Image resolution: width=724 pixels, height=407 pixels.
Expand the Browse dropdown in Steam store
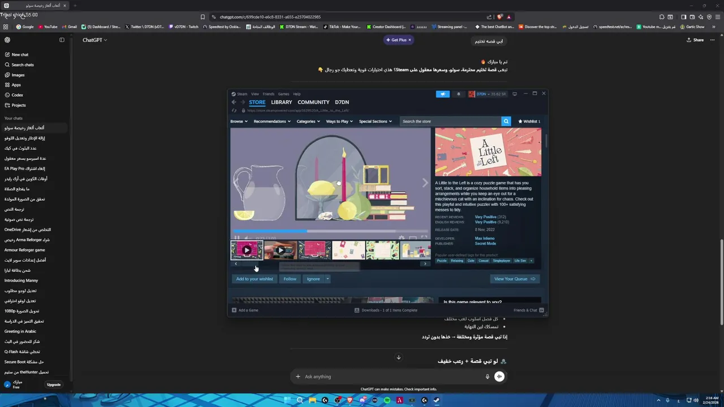point(239,121)
